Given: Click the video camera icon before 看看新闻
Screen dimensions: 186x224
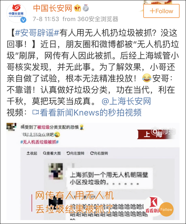Looking at the screenshot, I should [x=35, y=112].
